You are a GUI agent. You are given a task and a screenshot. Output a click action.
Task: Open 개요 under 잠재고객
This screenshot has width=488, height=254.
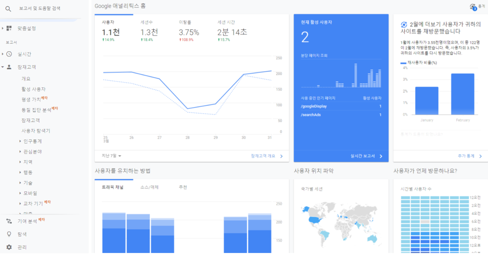click(26, 79)
